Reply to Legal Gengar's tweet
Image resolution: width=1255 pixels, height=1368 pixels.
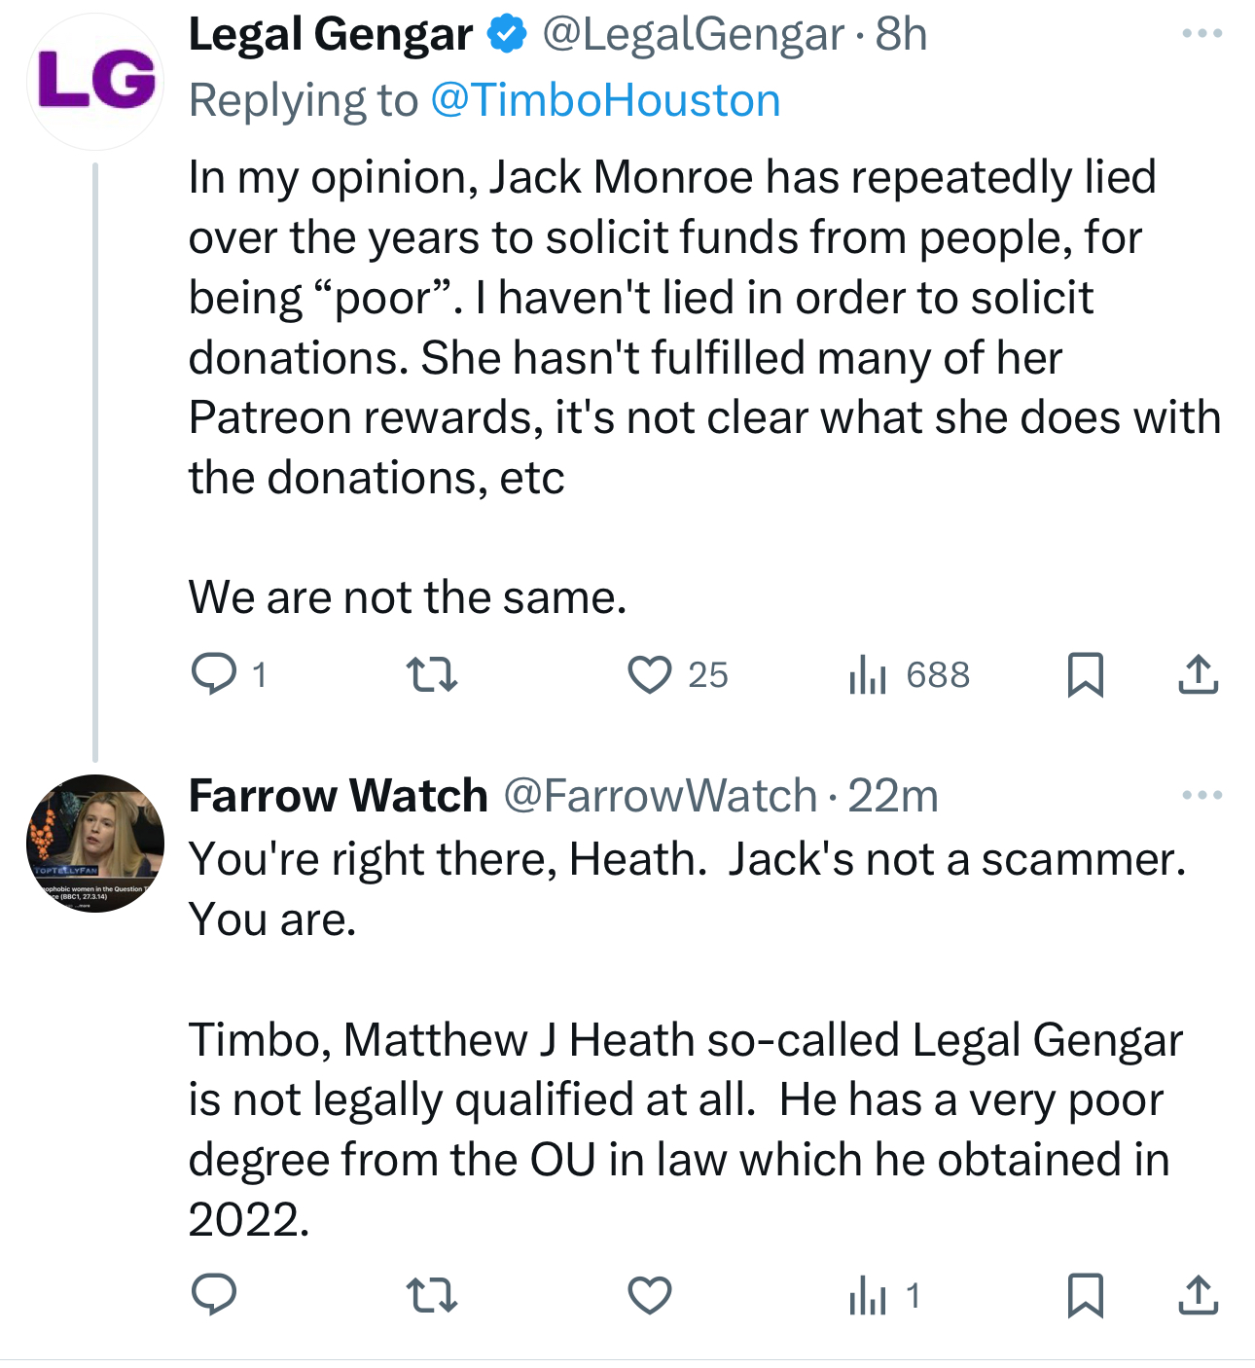[x=214, y=673]
